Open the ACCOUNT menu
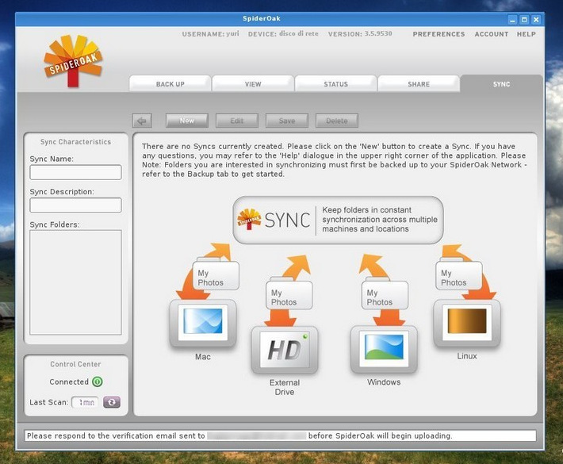 click(492, 34)
